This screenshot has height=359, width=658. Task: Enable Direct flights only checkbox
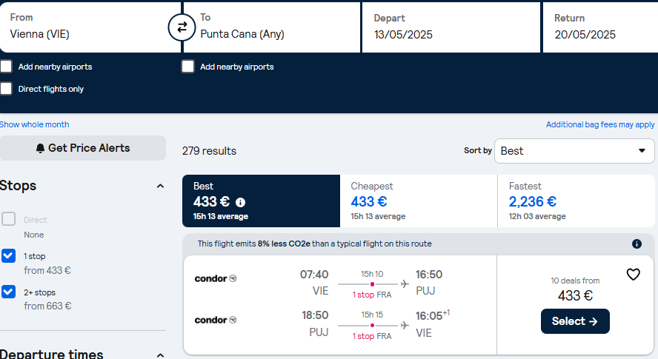click(x=6, y=89)
